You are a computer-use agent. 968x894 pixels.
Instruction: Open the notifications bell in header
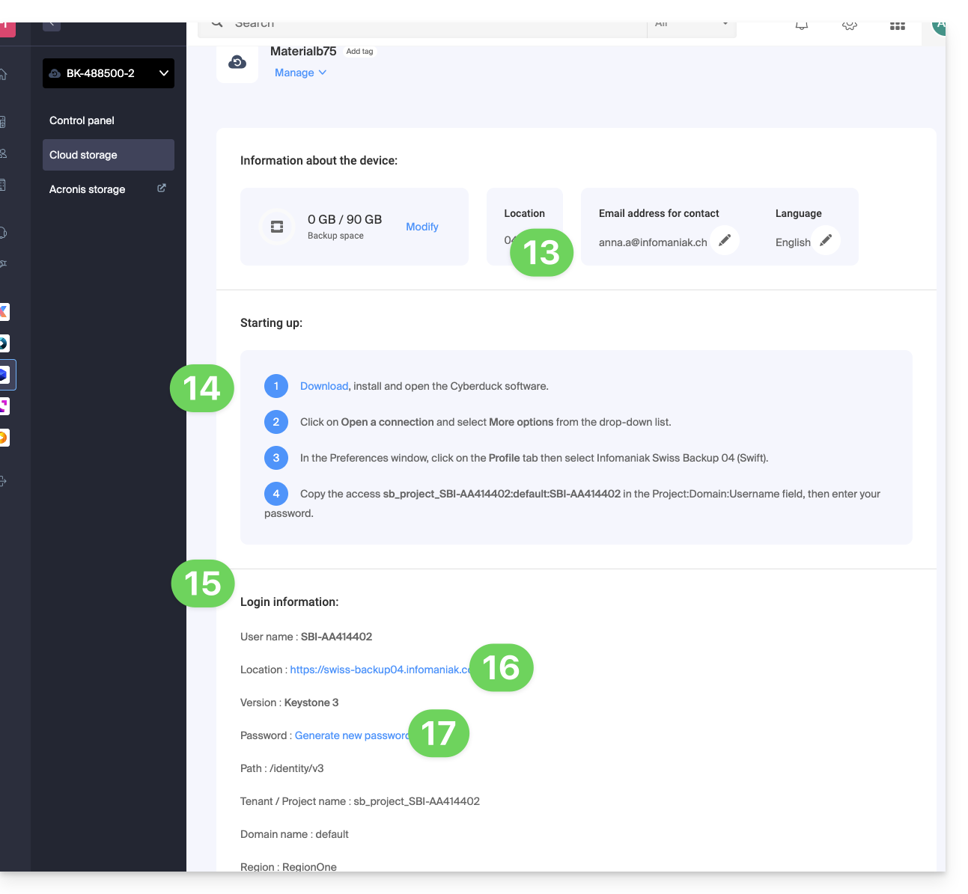point(802,25)
